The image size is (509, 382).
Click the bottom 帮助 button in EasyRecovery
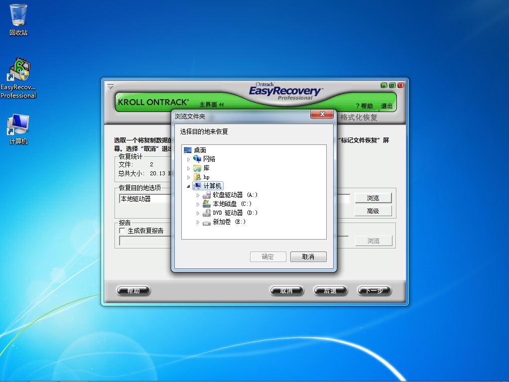133,290
